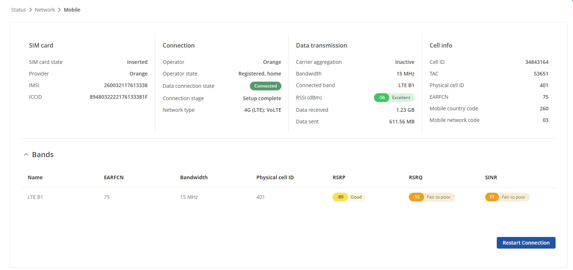Click the Provider value Orange
This screenshot has width=573, height=270.
click(x=138, y=74)
